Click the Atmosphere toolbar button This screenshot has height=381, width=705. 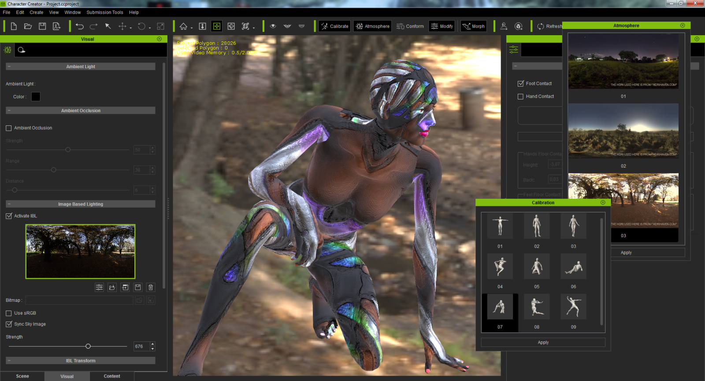(373, 26)
